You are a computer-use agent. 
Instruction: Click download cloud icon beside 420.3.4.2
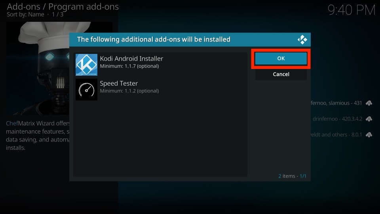[x=369, y=119]
